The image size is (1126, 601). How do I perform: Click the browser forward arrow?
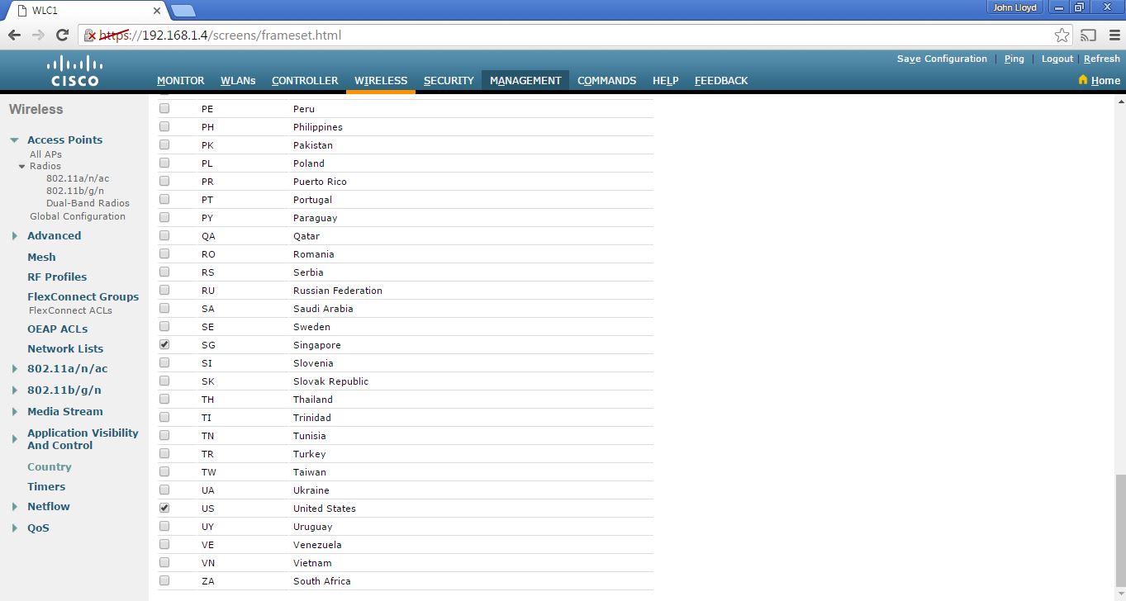tap(38, 35)
